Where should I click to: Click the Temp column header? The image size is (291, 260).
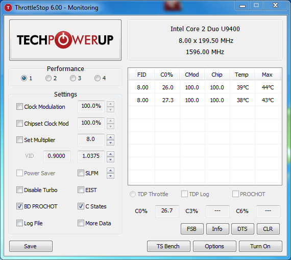point(242,75)
